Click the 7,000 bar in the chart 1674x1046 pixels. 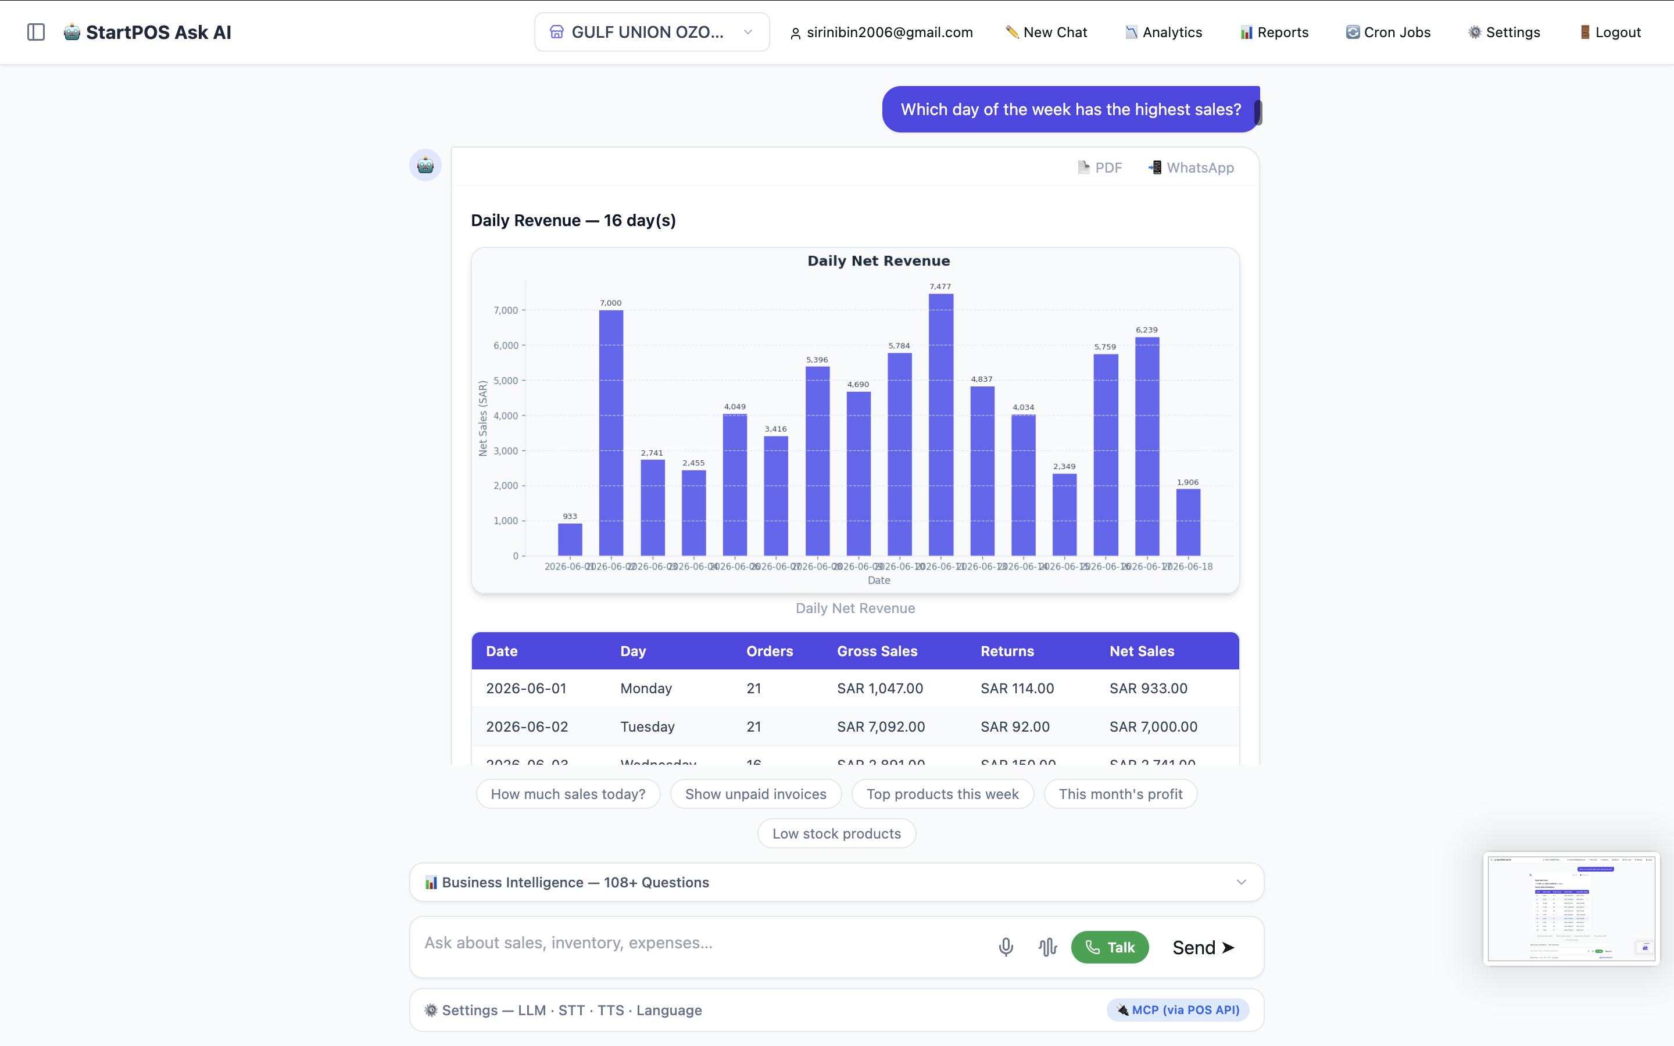point(611,433)
